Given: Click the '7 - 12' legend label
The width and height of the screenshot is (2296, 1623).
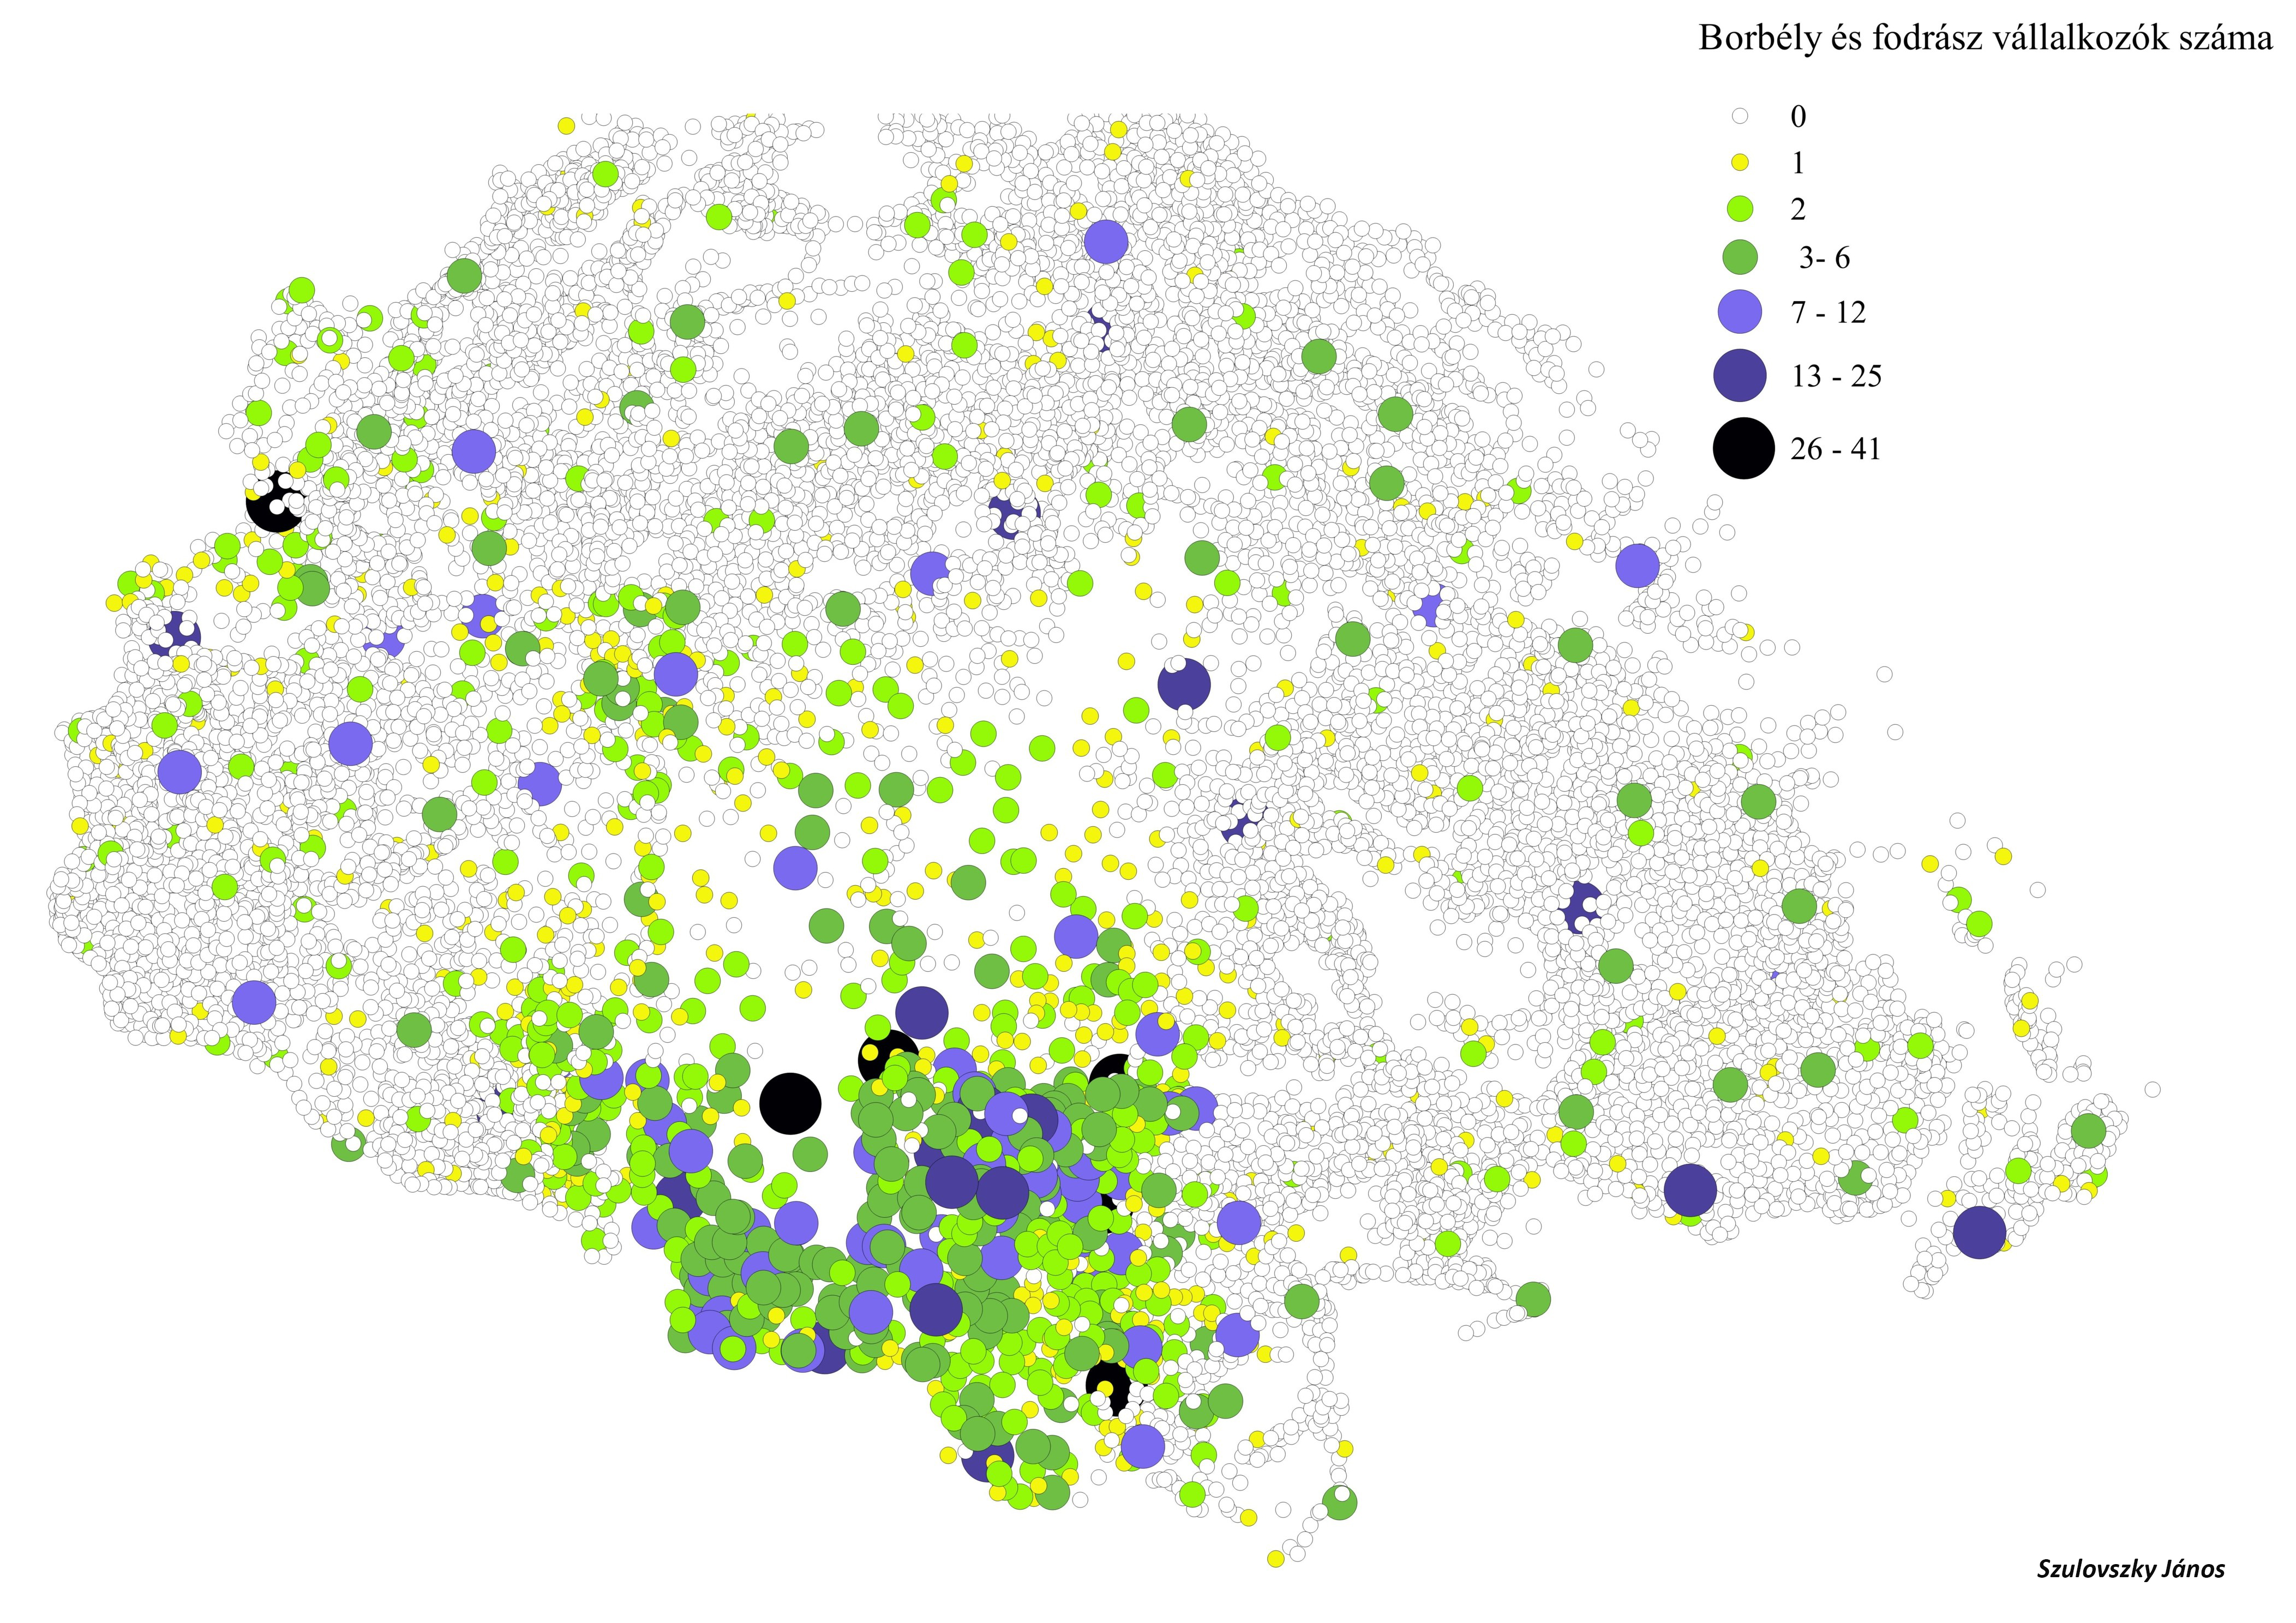Looking at the screenshot, I should point(1828,313).
